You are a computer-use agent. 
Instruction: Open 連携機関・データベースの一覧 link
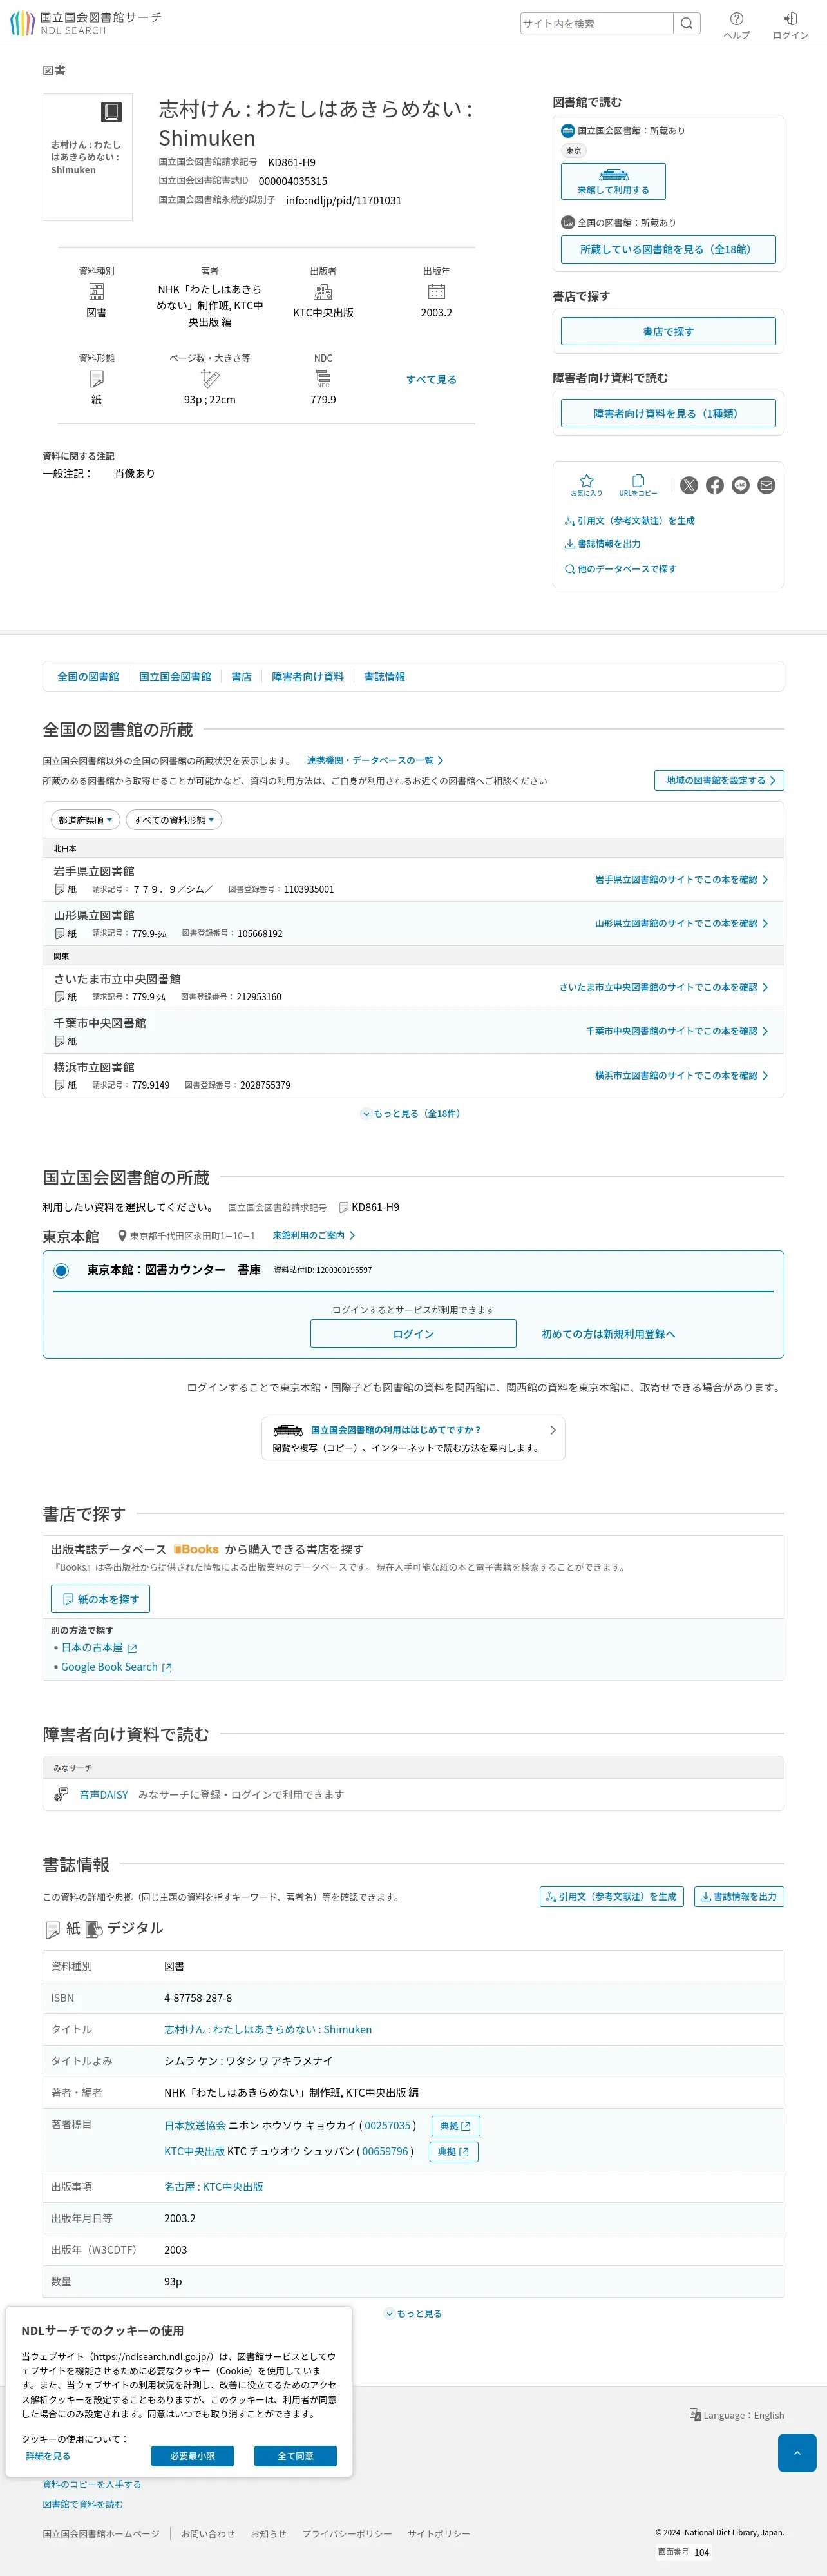pyautogui.click(x=375, y=761)
